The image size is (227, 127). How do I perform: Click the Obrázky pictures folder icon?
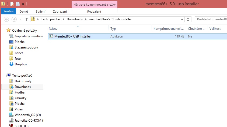point(11,98)
